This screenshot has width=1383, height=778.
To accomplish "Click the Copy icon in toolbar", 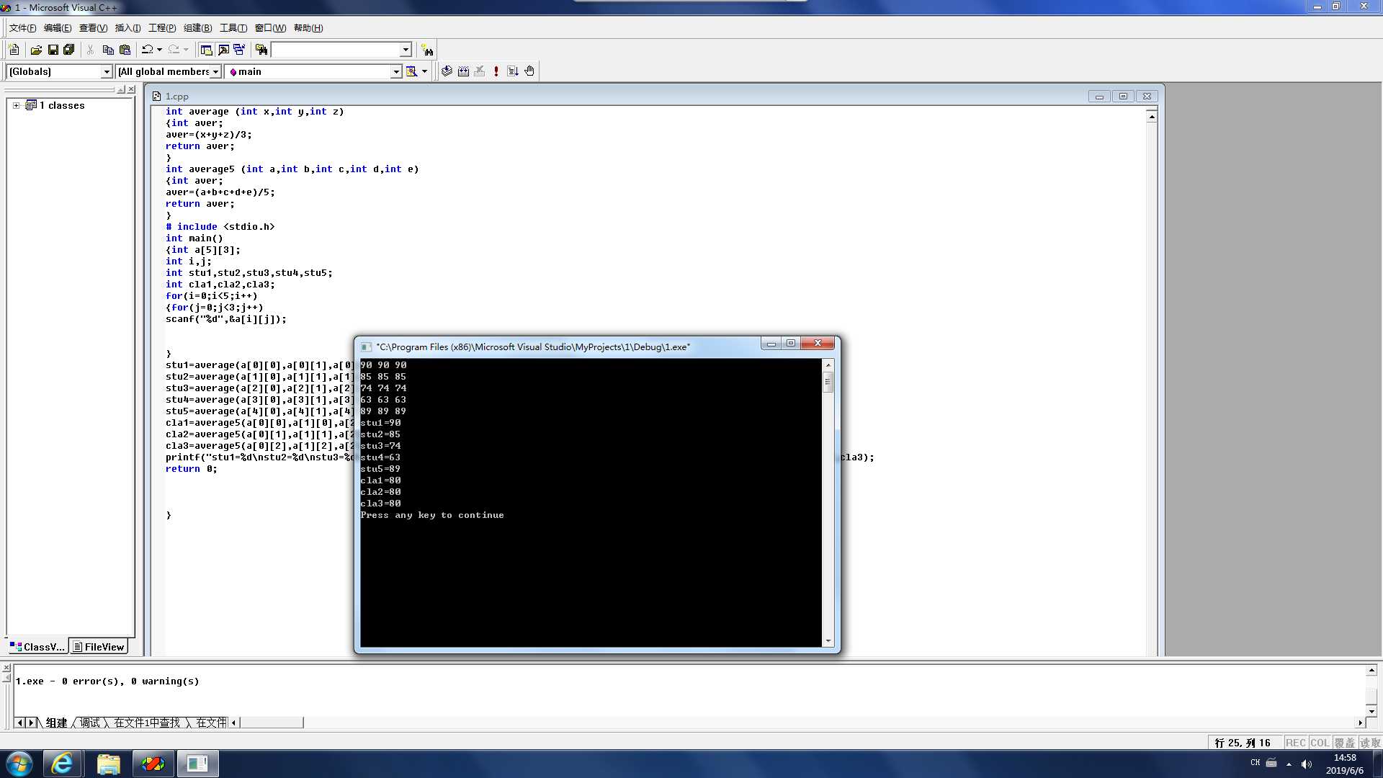I will (108, 50).
